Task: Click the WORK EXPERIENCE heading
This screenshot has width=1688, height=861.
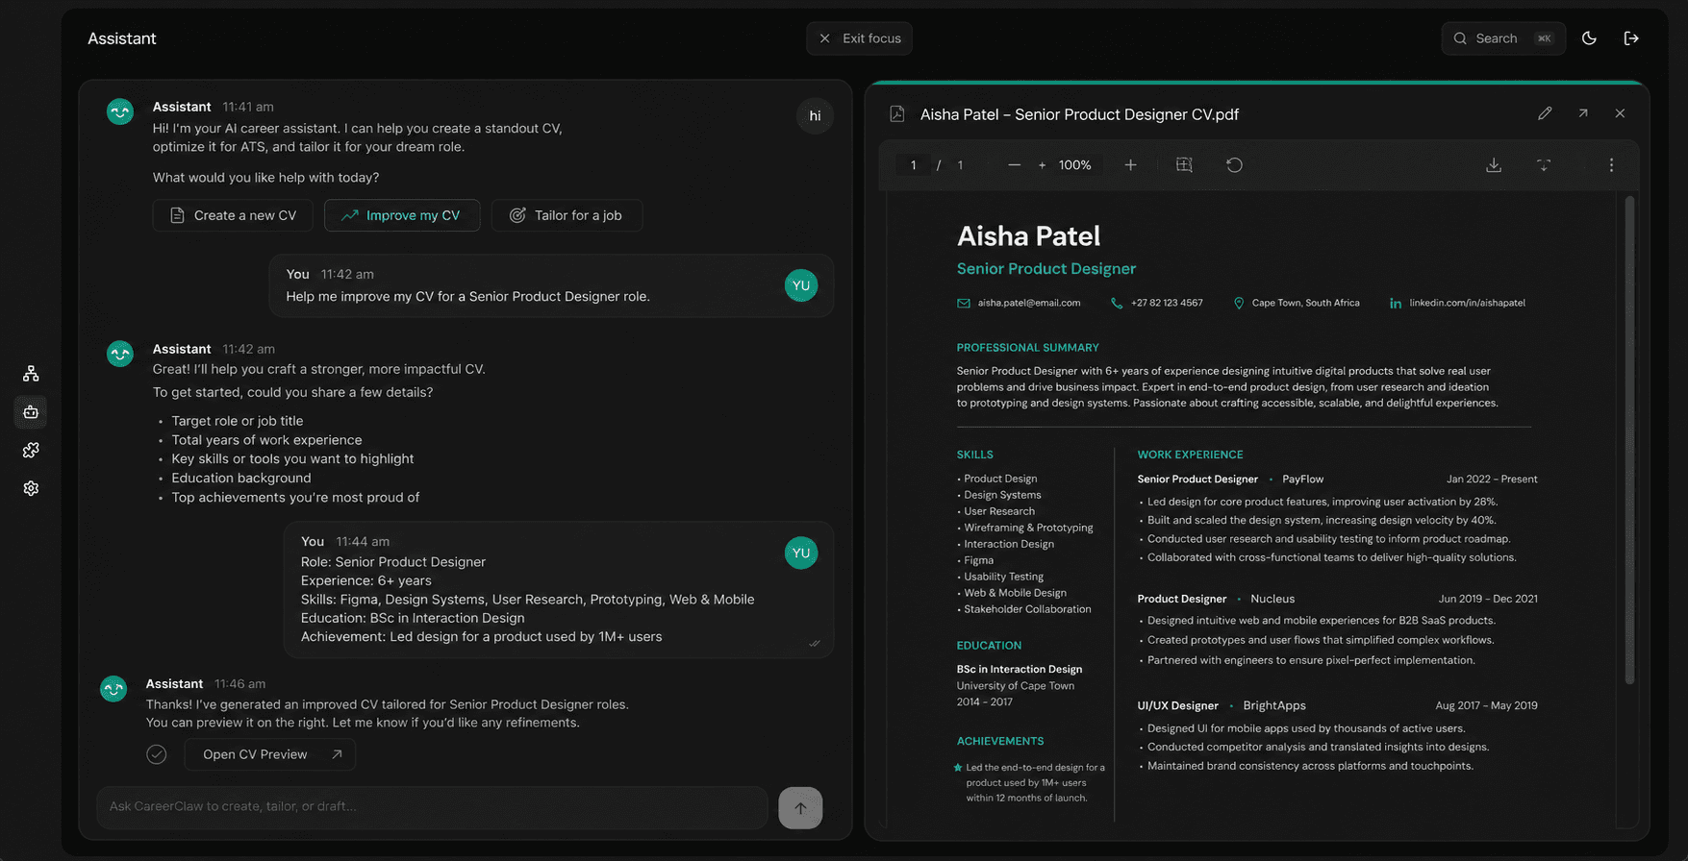Action: click(1190, 455)
